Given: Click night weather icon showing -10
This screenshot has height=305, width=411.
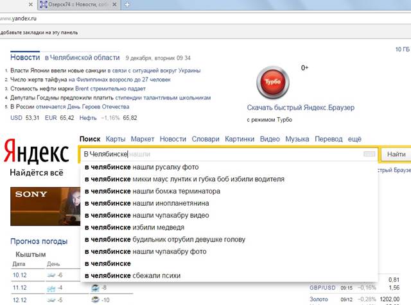Looking at the screenshot, I should point(96,299).
